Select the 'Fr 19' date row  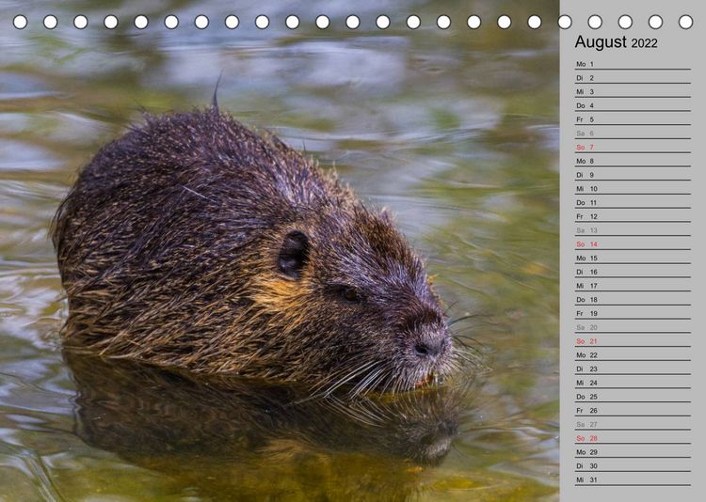point(633,314)
